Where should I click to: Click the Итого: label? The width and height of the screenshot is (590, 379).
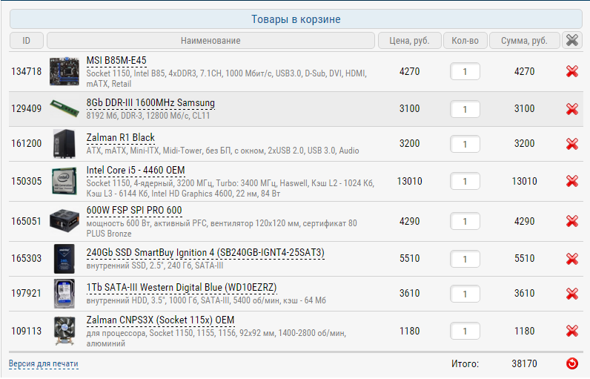pyautogui.click(x=465, y=363)
